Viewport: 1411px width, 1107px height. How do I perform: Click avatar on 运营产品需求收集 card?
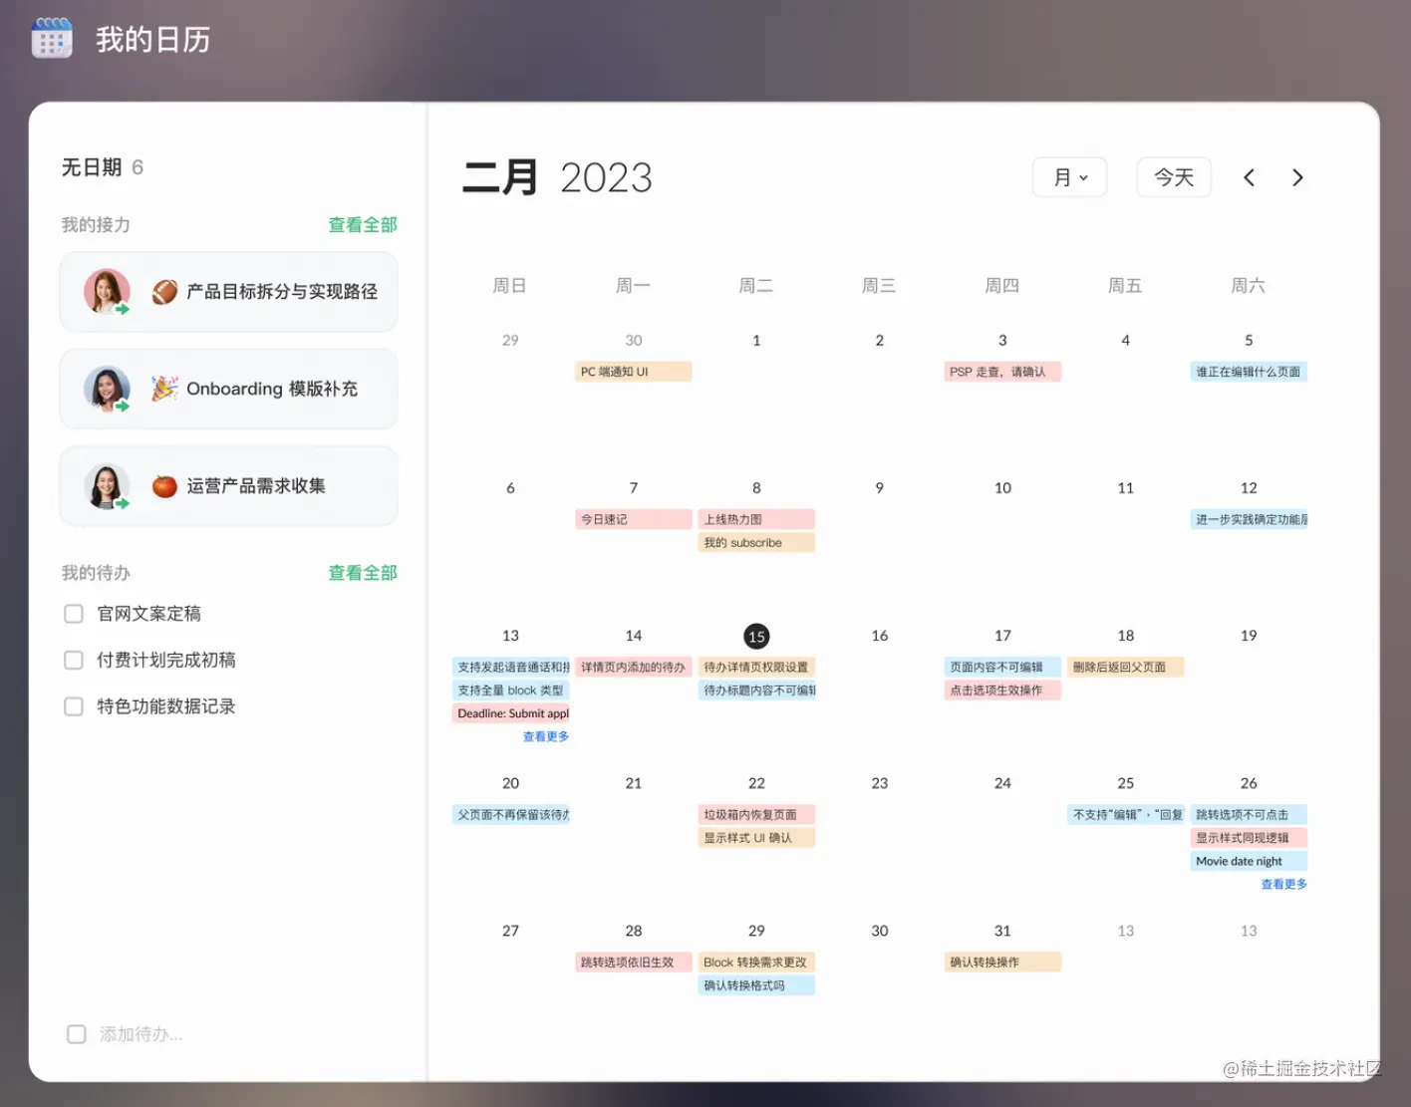click(x=107, y=486)
